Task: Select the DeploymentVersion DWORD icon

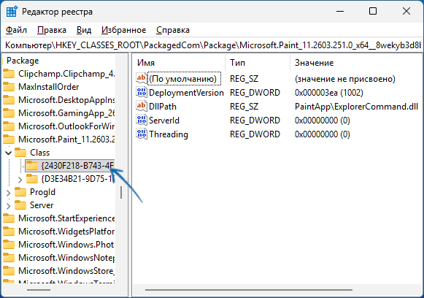Action: [142, 92]
